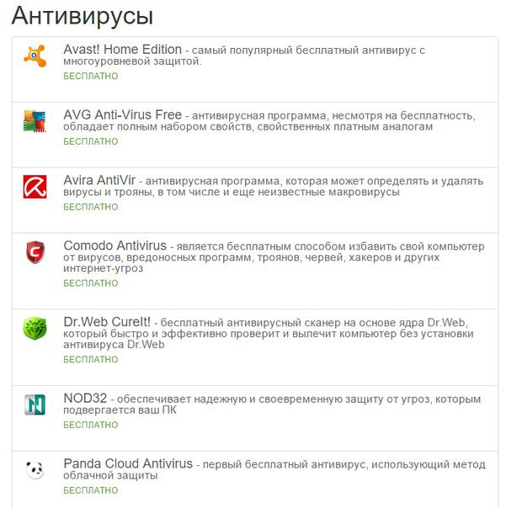
Task: Click БЕСПЛАТНО label under Comodo entry
Action: point(90,283)
